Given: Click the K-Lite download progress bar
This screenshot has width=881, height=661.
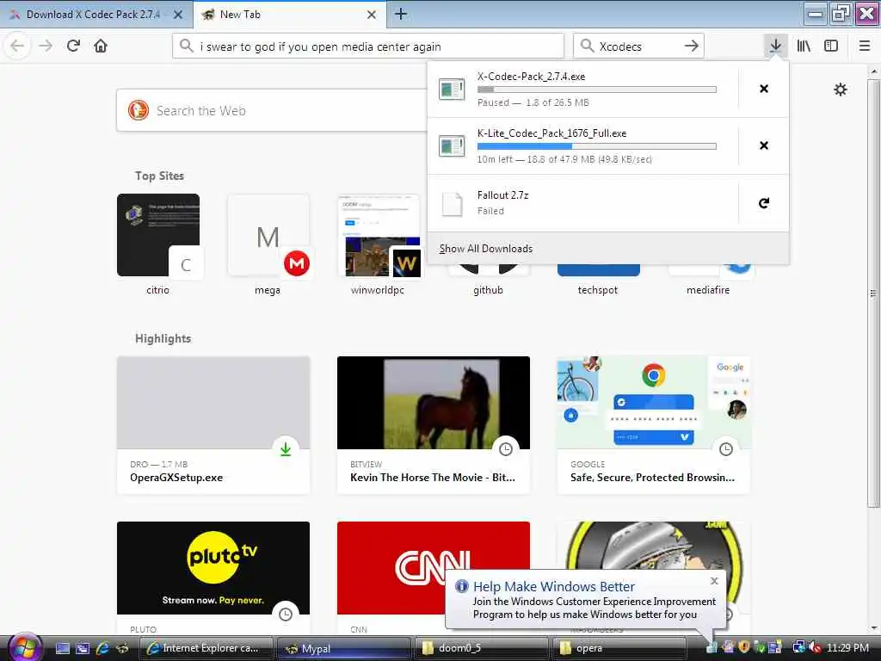Looking at the screenshot, I should (x=597, y=146).
